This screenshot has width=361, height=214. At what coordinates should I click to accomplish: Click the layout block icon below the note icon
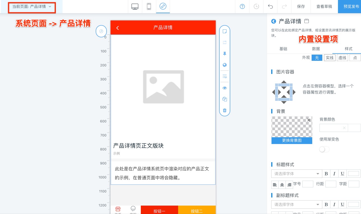click(224, 43)
